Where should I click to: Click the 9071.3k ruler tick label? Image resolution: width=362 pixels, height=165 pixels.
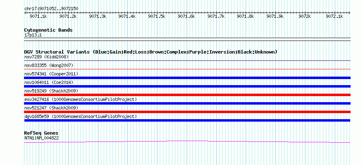click(x=98, y=16)
